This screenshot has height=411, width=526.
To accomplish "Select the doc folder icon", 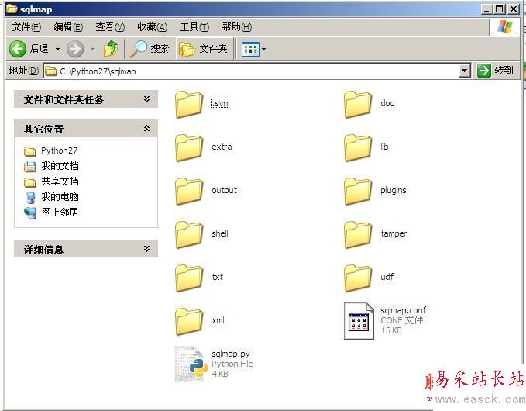I will coord(358,104).
